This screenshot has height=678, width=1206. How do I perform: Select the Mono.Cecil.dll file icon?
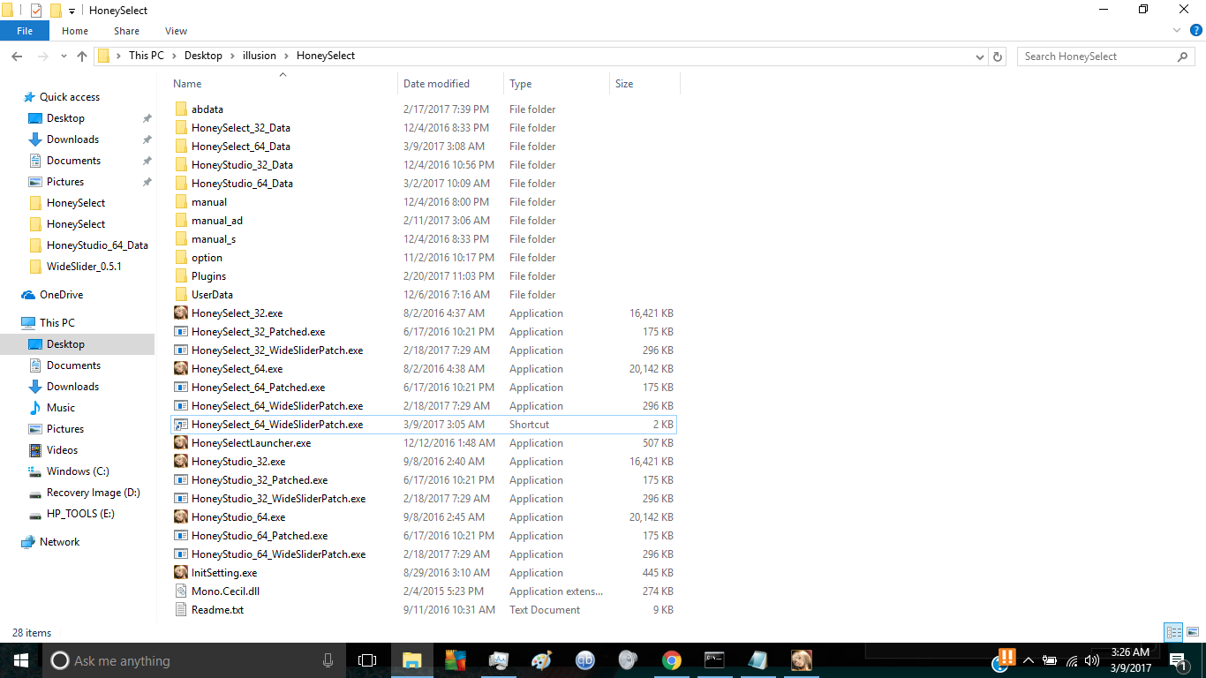(181, 591)
